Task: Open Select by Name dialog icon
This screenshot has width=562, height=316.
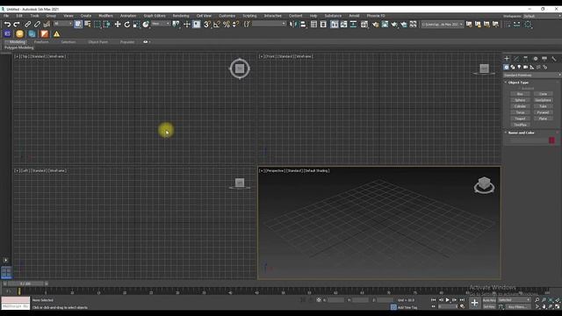Action: [88, 25]
